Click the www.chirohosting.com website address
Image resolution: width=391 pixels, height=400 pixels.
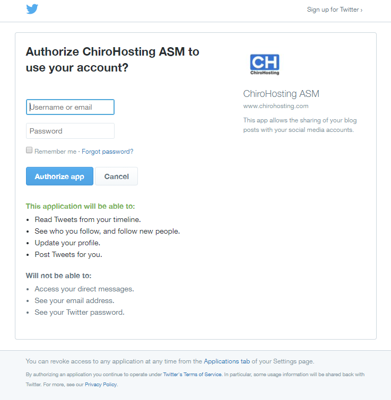pyautogui.click(x=275, y=106)
